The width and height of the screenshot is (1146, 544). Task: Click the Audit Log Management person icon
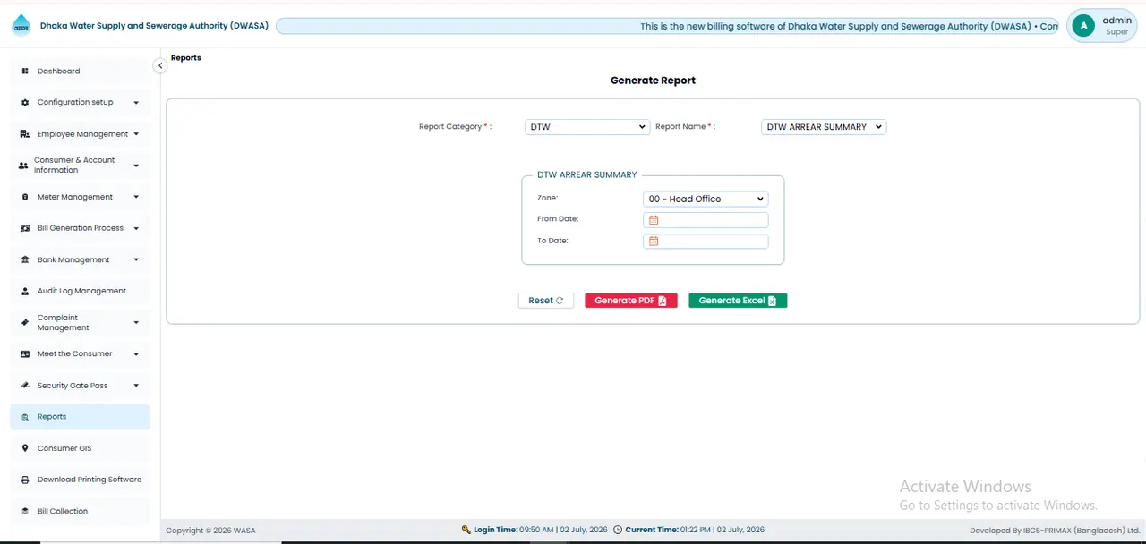point(25,291)
